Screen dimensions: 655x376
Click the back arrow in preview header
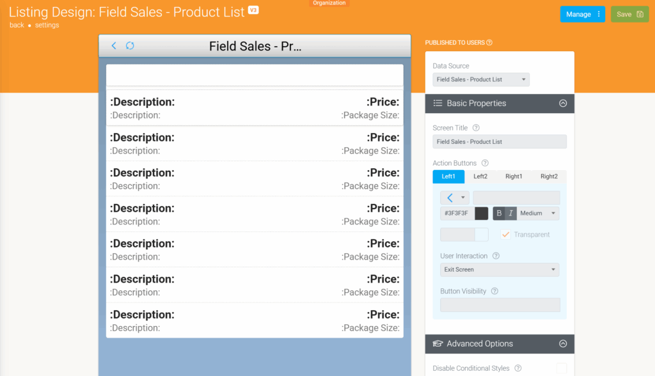114,45
